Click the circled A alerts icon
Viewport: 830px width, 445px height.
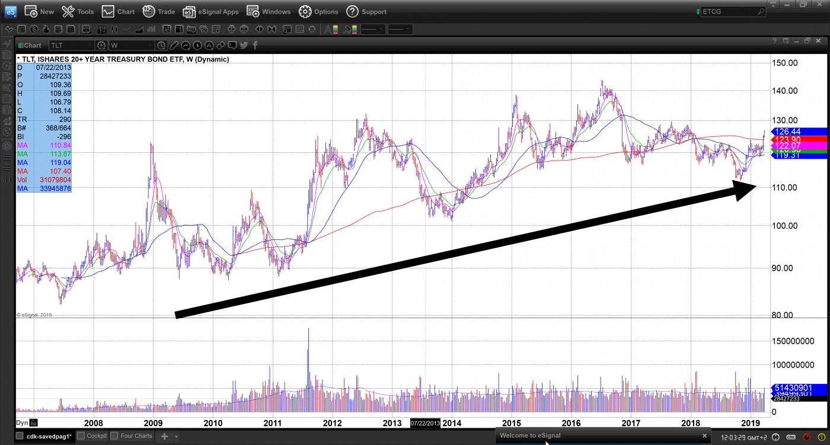209,45
